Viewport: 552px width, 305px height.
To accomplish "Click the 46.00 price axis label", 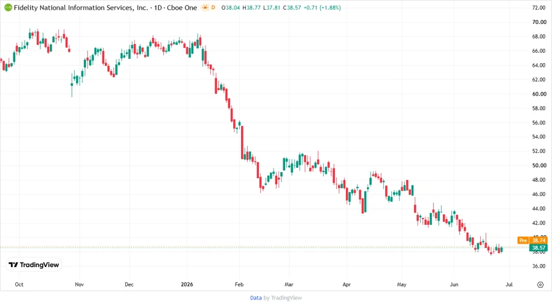I will point(539,194).
